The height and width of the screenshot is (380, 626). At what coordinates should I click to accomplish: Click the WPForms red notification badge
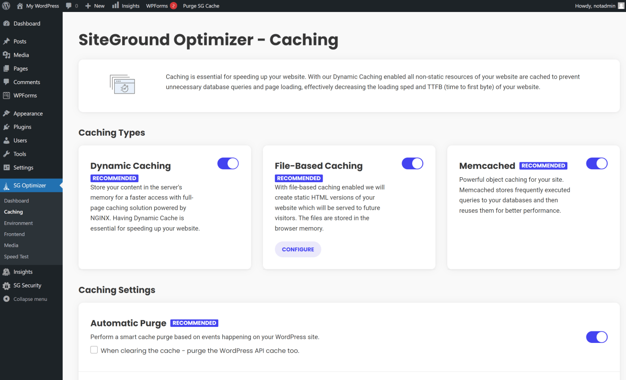tap(173, 6)
